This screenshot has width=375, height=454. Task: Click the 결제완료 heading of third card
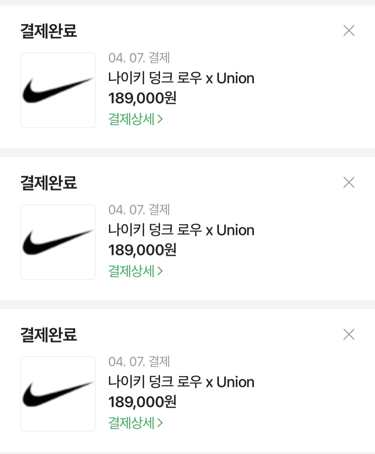click(x=49, y=335)
